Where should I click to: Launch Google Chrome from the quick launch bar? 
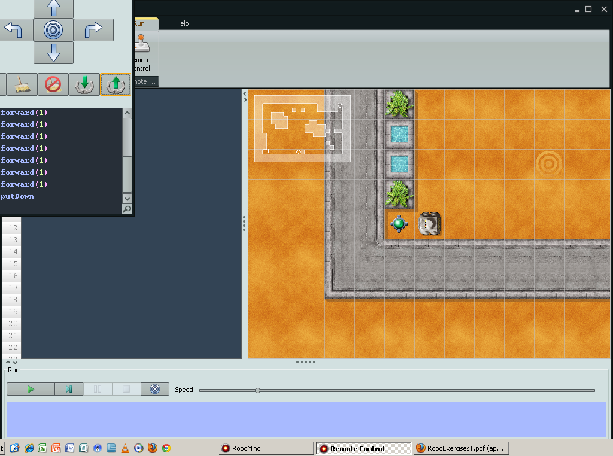coord(166,448)
